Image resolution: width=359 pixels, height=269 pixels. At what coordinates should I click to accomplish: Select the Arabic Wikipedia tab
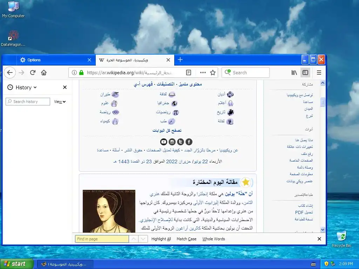135,60
